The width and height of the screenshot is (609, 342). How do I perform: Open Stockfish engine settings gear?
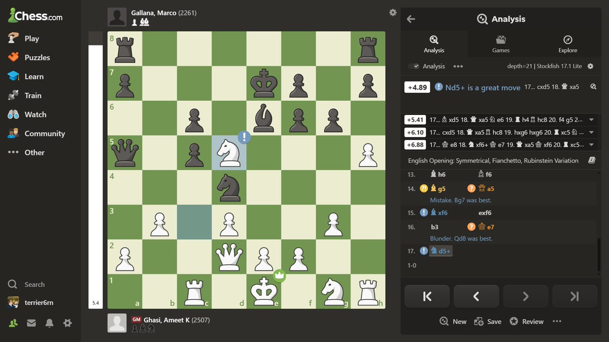click(590, 66)
